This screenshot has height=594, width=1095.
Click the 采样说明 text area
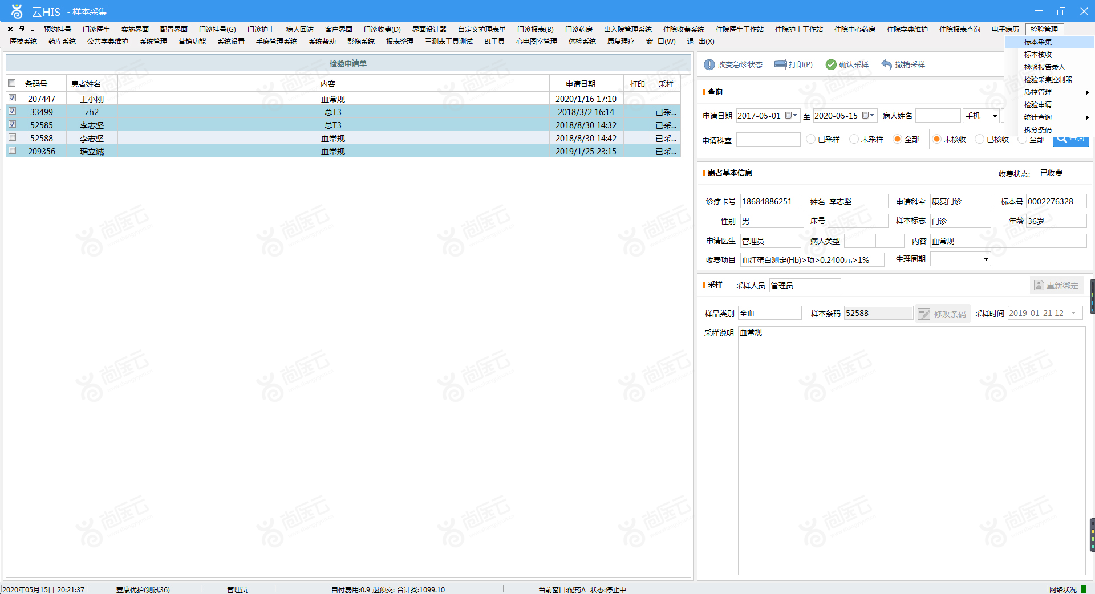(x=912, y=450)
